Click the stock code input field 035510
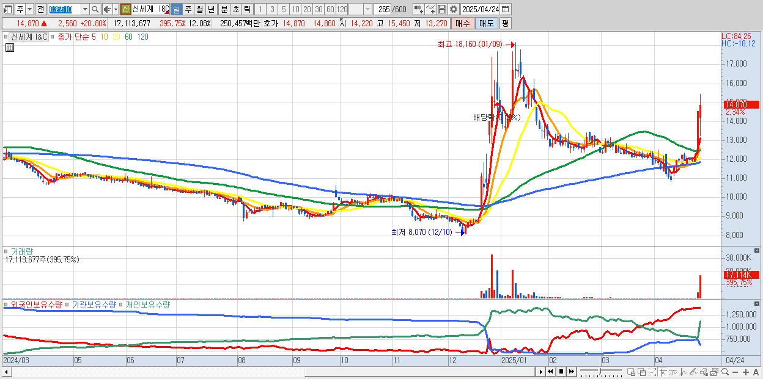This screenshot has height=379, width=763. pyautogui.click(x=64, y=9)
